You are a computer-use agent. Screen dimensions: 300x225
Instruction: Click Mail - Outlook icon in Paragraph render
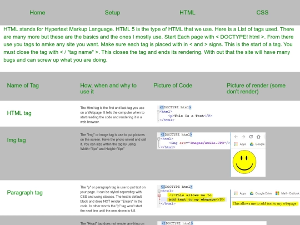[277, 193]
